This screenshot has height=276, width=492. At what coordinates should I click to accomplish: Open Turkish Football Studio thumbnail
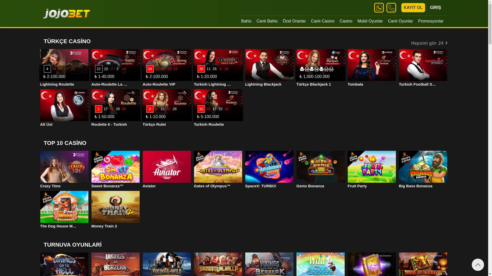[423, 65]
